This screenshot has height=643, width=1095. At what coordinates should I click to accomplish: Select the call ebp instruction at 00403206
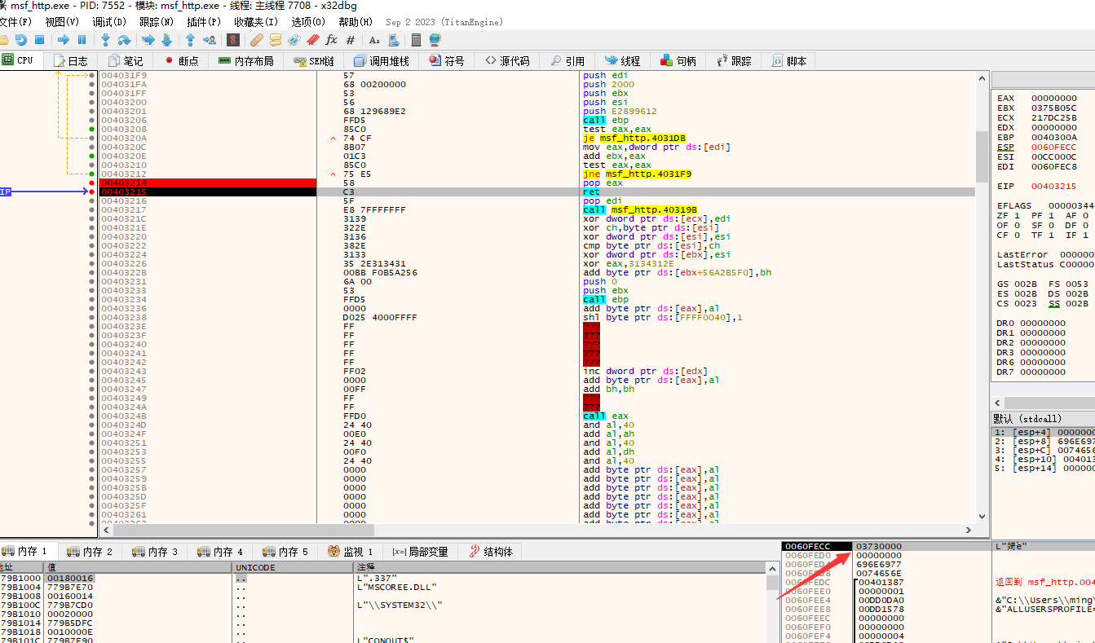606,120
